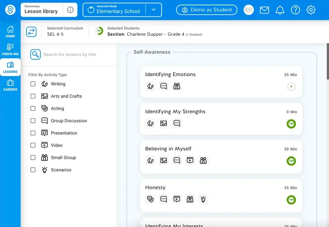Check the Scenarios filter checkbox
Screen dimensions: 329x227
33,170
